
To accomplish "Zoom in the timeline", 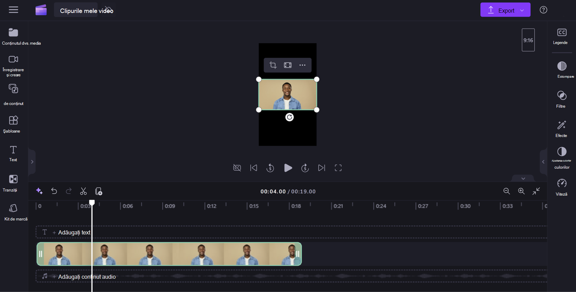I will coord(521,191).
